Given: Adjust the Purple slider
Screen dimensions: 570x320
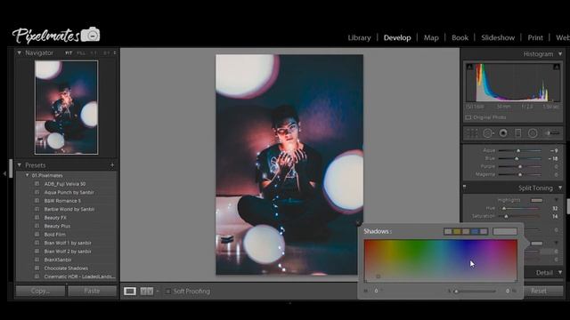Looking at the screenshot, I should 520,166.
